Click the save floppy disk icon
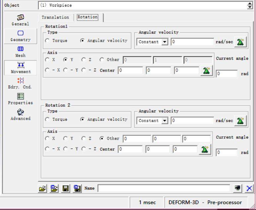 (x=66, y=188)
